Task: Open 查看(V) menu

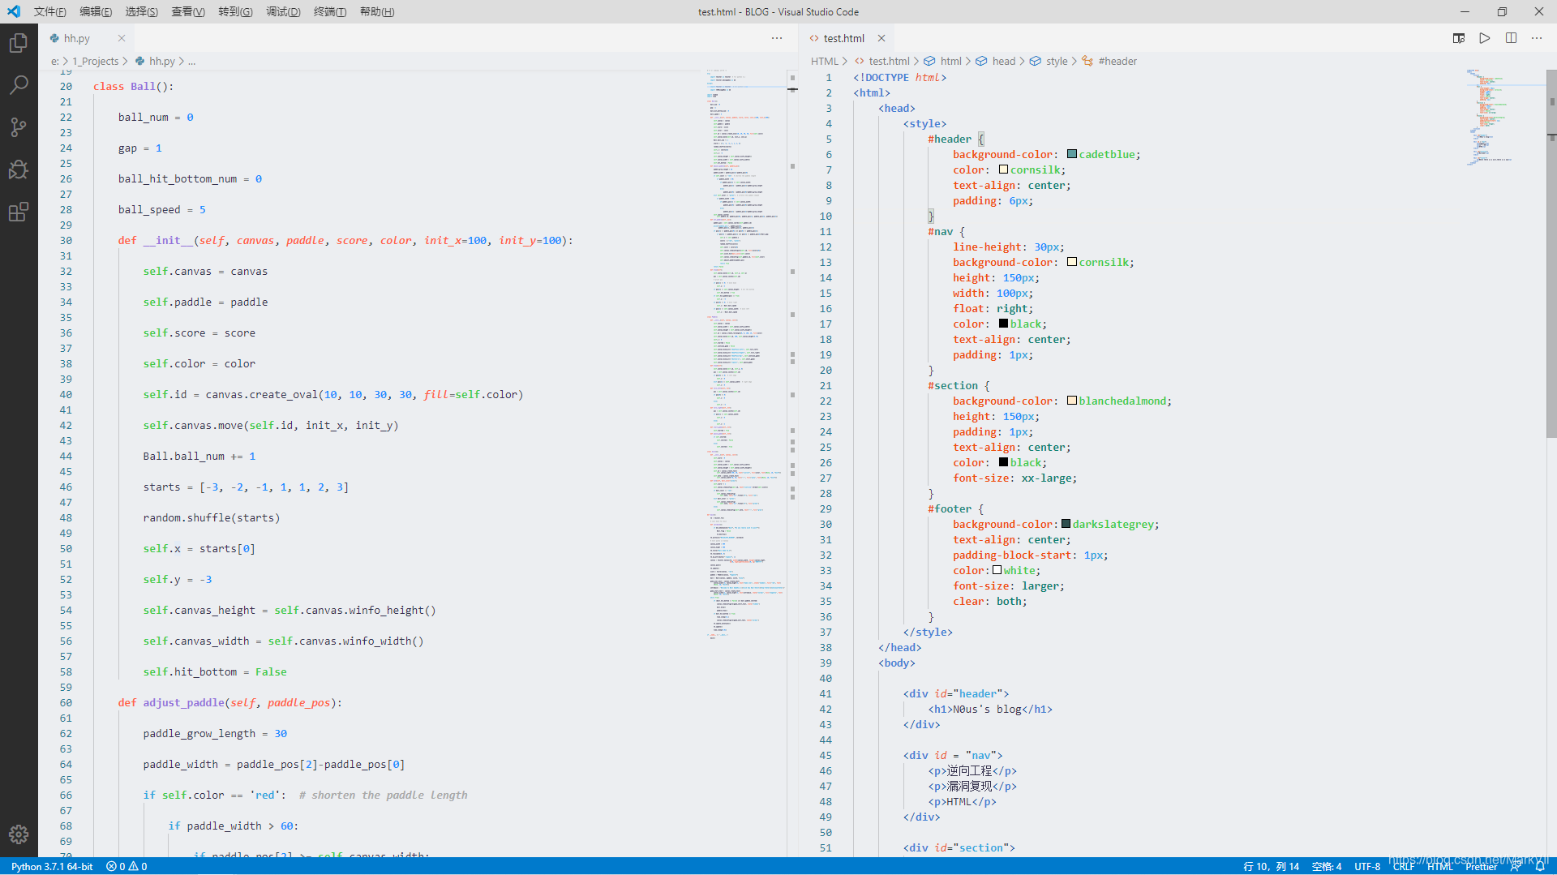Action: (x=188, y=11)
